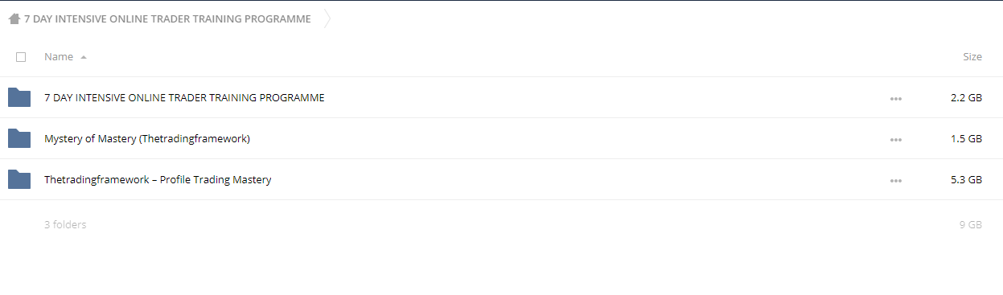Click the home icon in the breadcrumb
Image resolution: width=1003 pixels, height=295 pixels.
point(14,19)
